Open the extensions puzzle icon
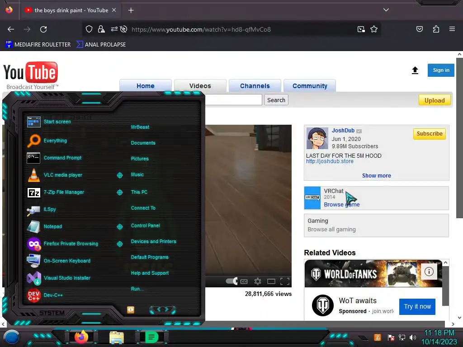Screen dimensions: 463x347 click(436, 29)
